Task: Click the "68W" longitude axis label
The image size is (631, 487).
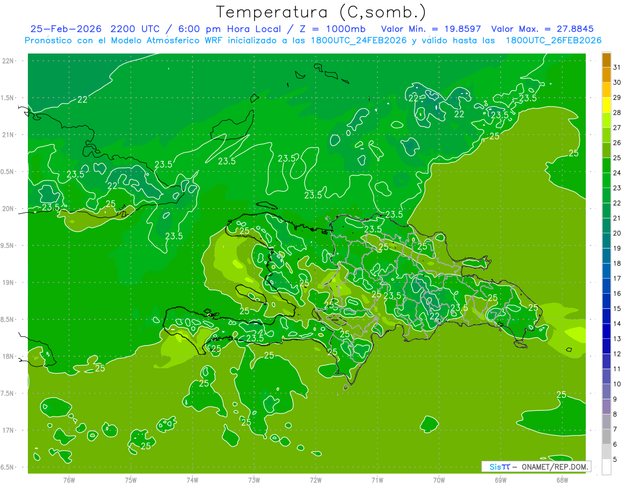Action: click(562, 480)
